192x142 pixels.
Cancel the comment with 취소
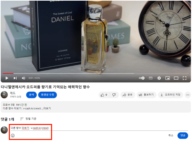coord(171,136)
